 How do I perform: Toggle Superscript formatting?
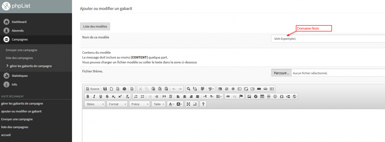[120, 96]
